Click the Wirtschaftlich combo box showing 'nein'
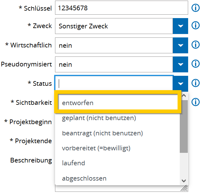Viewport: 204px width, 194px height. (114, 46)
